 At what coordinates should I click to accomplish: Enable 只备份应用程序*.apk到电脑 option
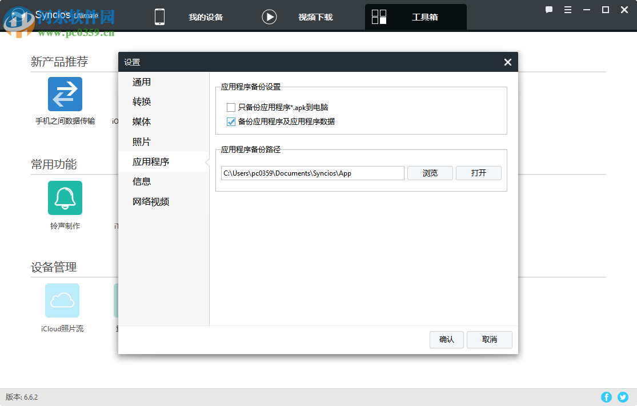click(231, 107)
